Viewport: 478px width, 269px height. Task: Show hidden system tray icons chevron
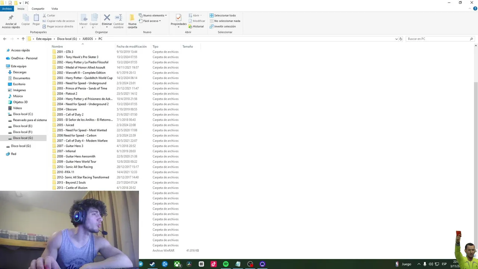[419, 264]
